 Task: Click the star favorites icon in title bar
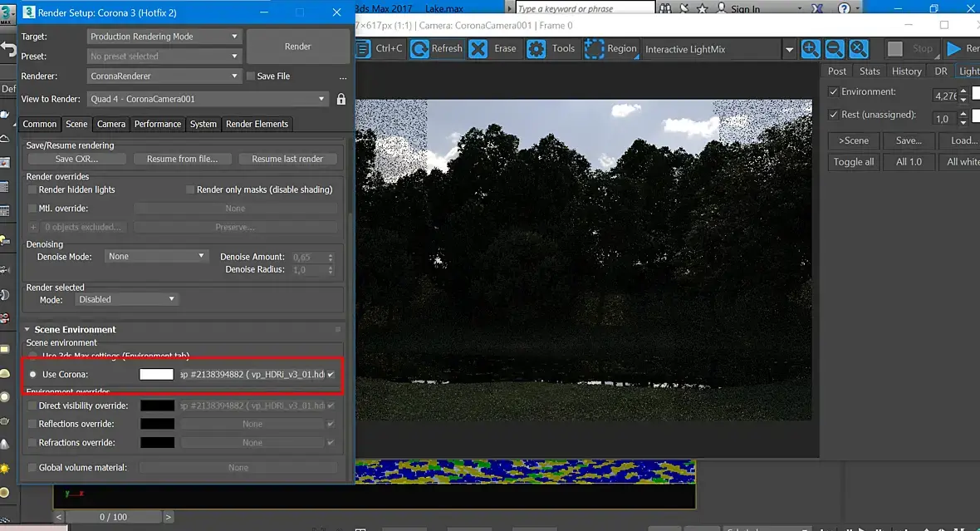point(703,8)
